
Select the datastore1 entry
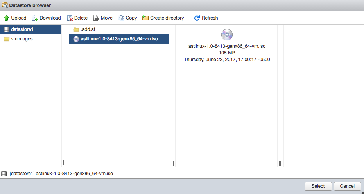(x=30, y=29)
